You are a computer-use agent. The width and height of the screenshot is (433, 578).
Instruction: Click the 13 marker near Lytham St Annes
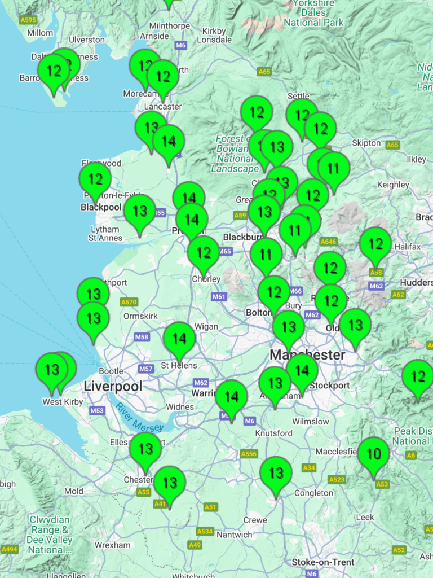point(140,212)
